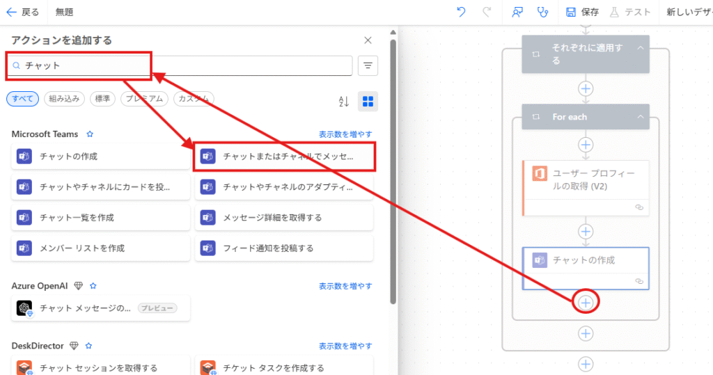Choose チャットまたはチャネルでメッセ... action
The width and height of the screenshot is (713, 375).
(x=284, y=157)
